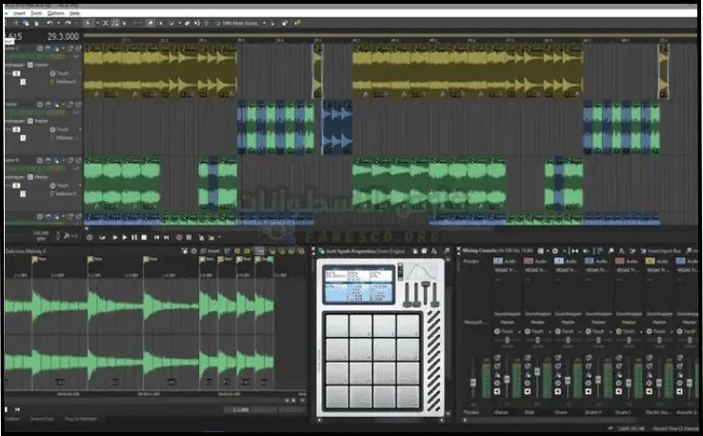This screenshot has width=703, height=436.
Task: Toggle the Master checkbox on second track
Action: click(32, 122)
